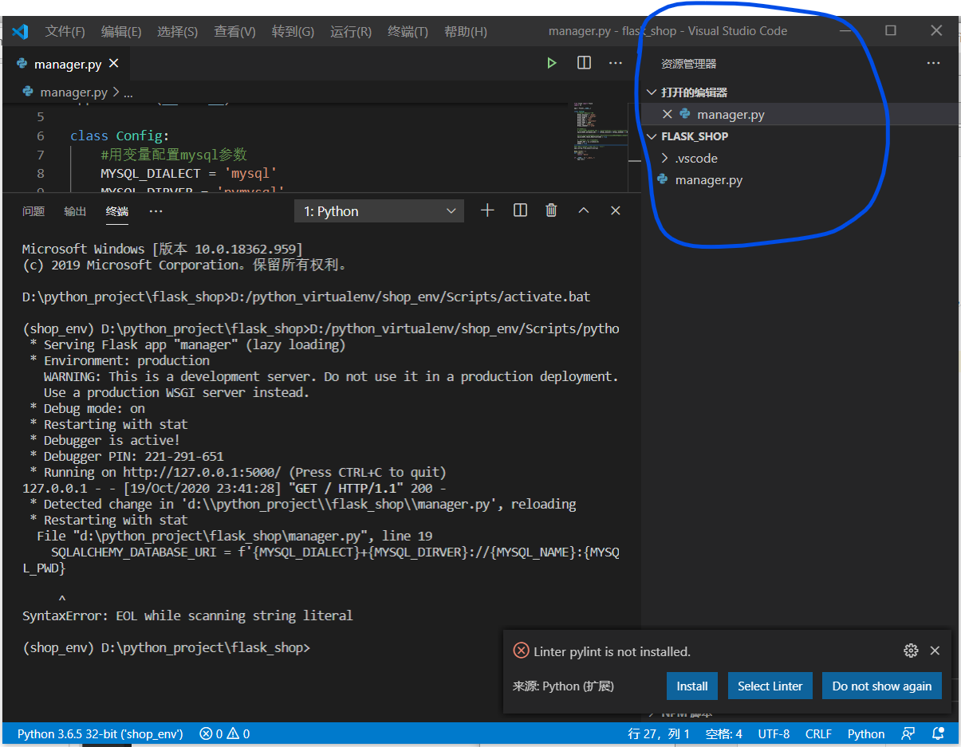The image size is (961, 747).
Task: Close the terminal panel
Action: click(615, 210)
